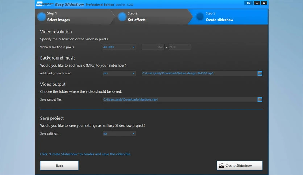Go to Step 1 Select images
This screenshot has height=175, width=303.
tap(74, 17)
